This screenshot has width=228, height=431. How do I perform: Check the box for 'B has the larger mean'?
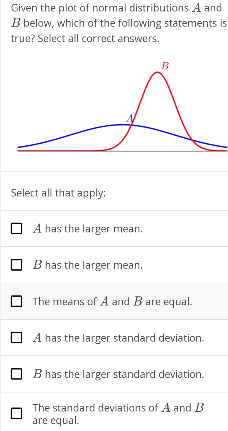16,265
